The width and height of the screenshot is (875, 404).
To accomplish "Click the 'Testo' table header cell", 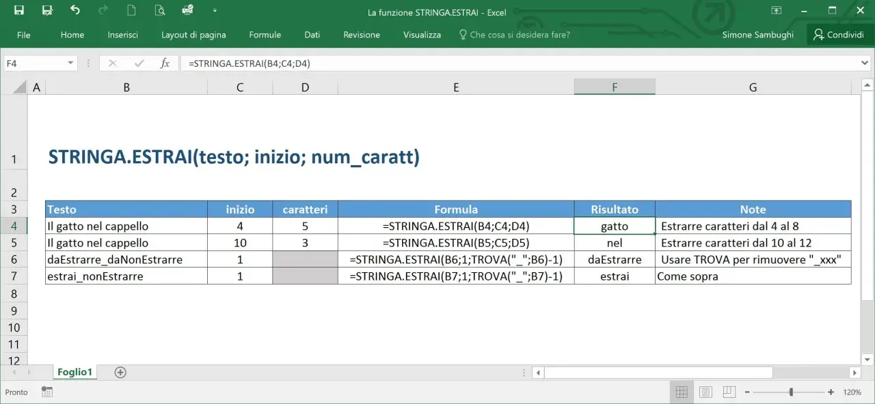I will coord(126,210).
